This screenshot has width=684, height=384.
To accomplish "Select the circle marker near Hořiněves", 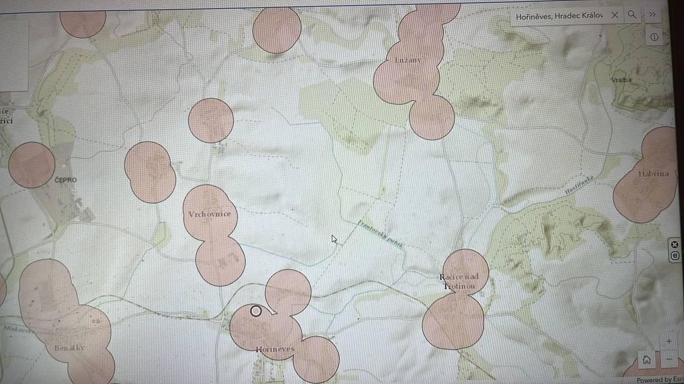I will pyautogui.click(x=255, y=311).
